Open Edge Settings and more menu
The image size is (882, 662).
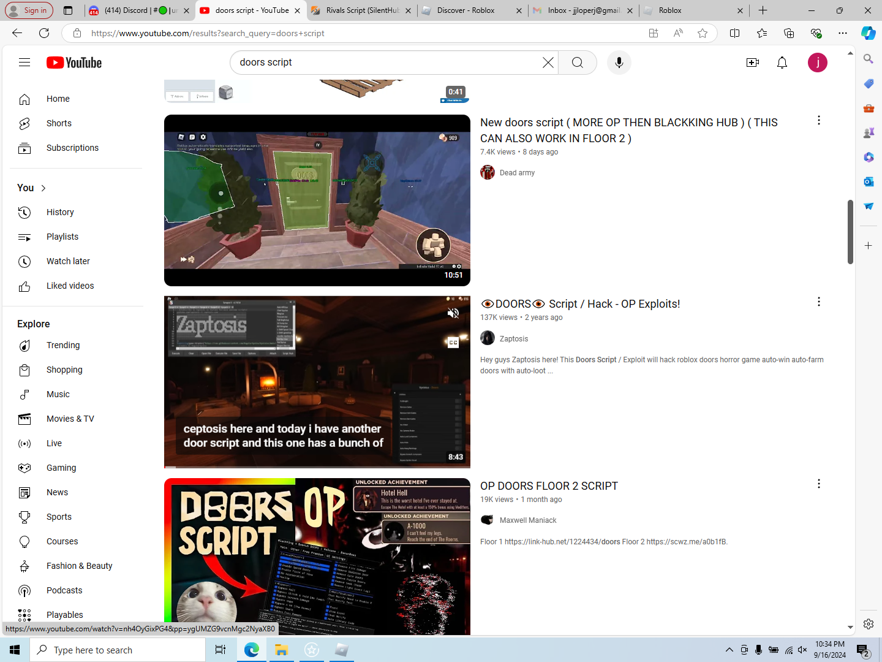tap(843, 33)
